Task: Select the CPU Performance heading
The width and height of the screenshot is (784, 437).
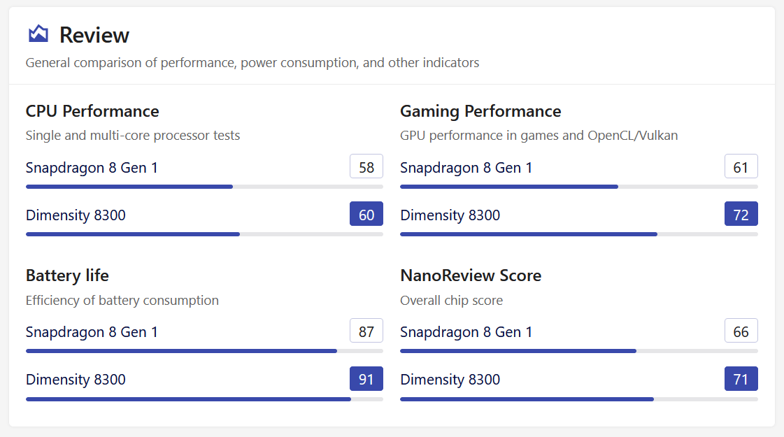Action: (92, 111)
